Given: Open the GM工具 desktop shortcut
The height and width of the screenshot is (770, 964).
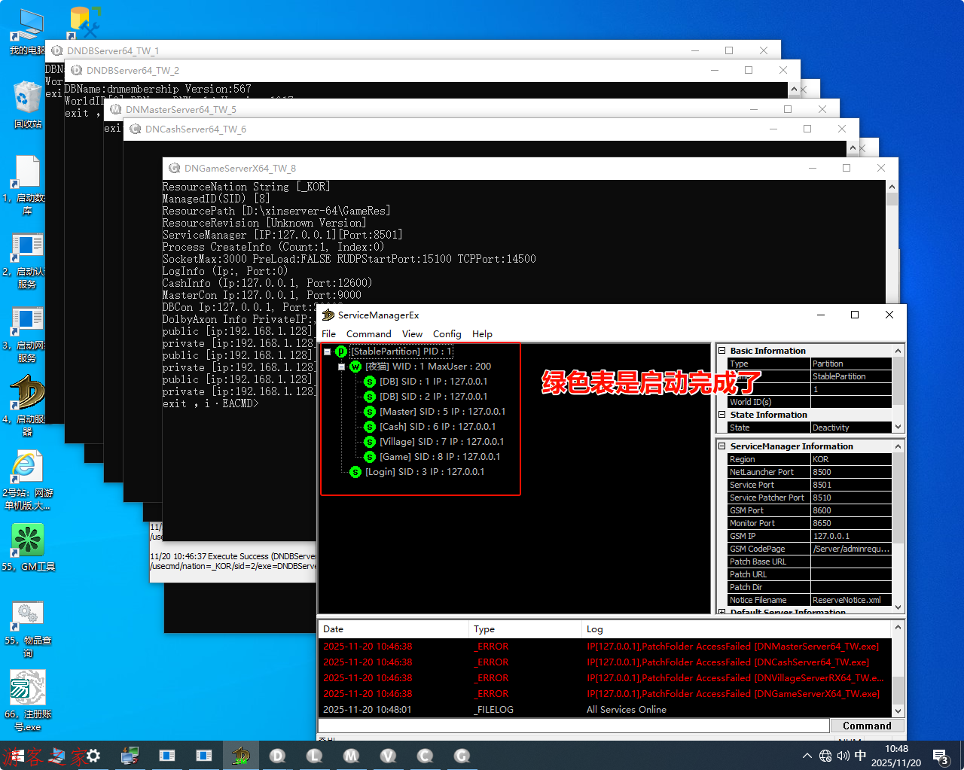Looking at the screenshot, I should [x=28, y=540].
